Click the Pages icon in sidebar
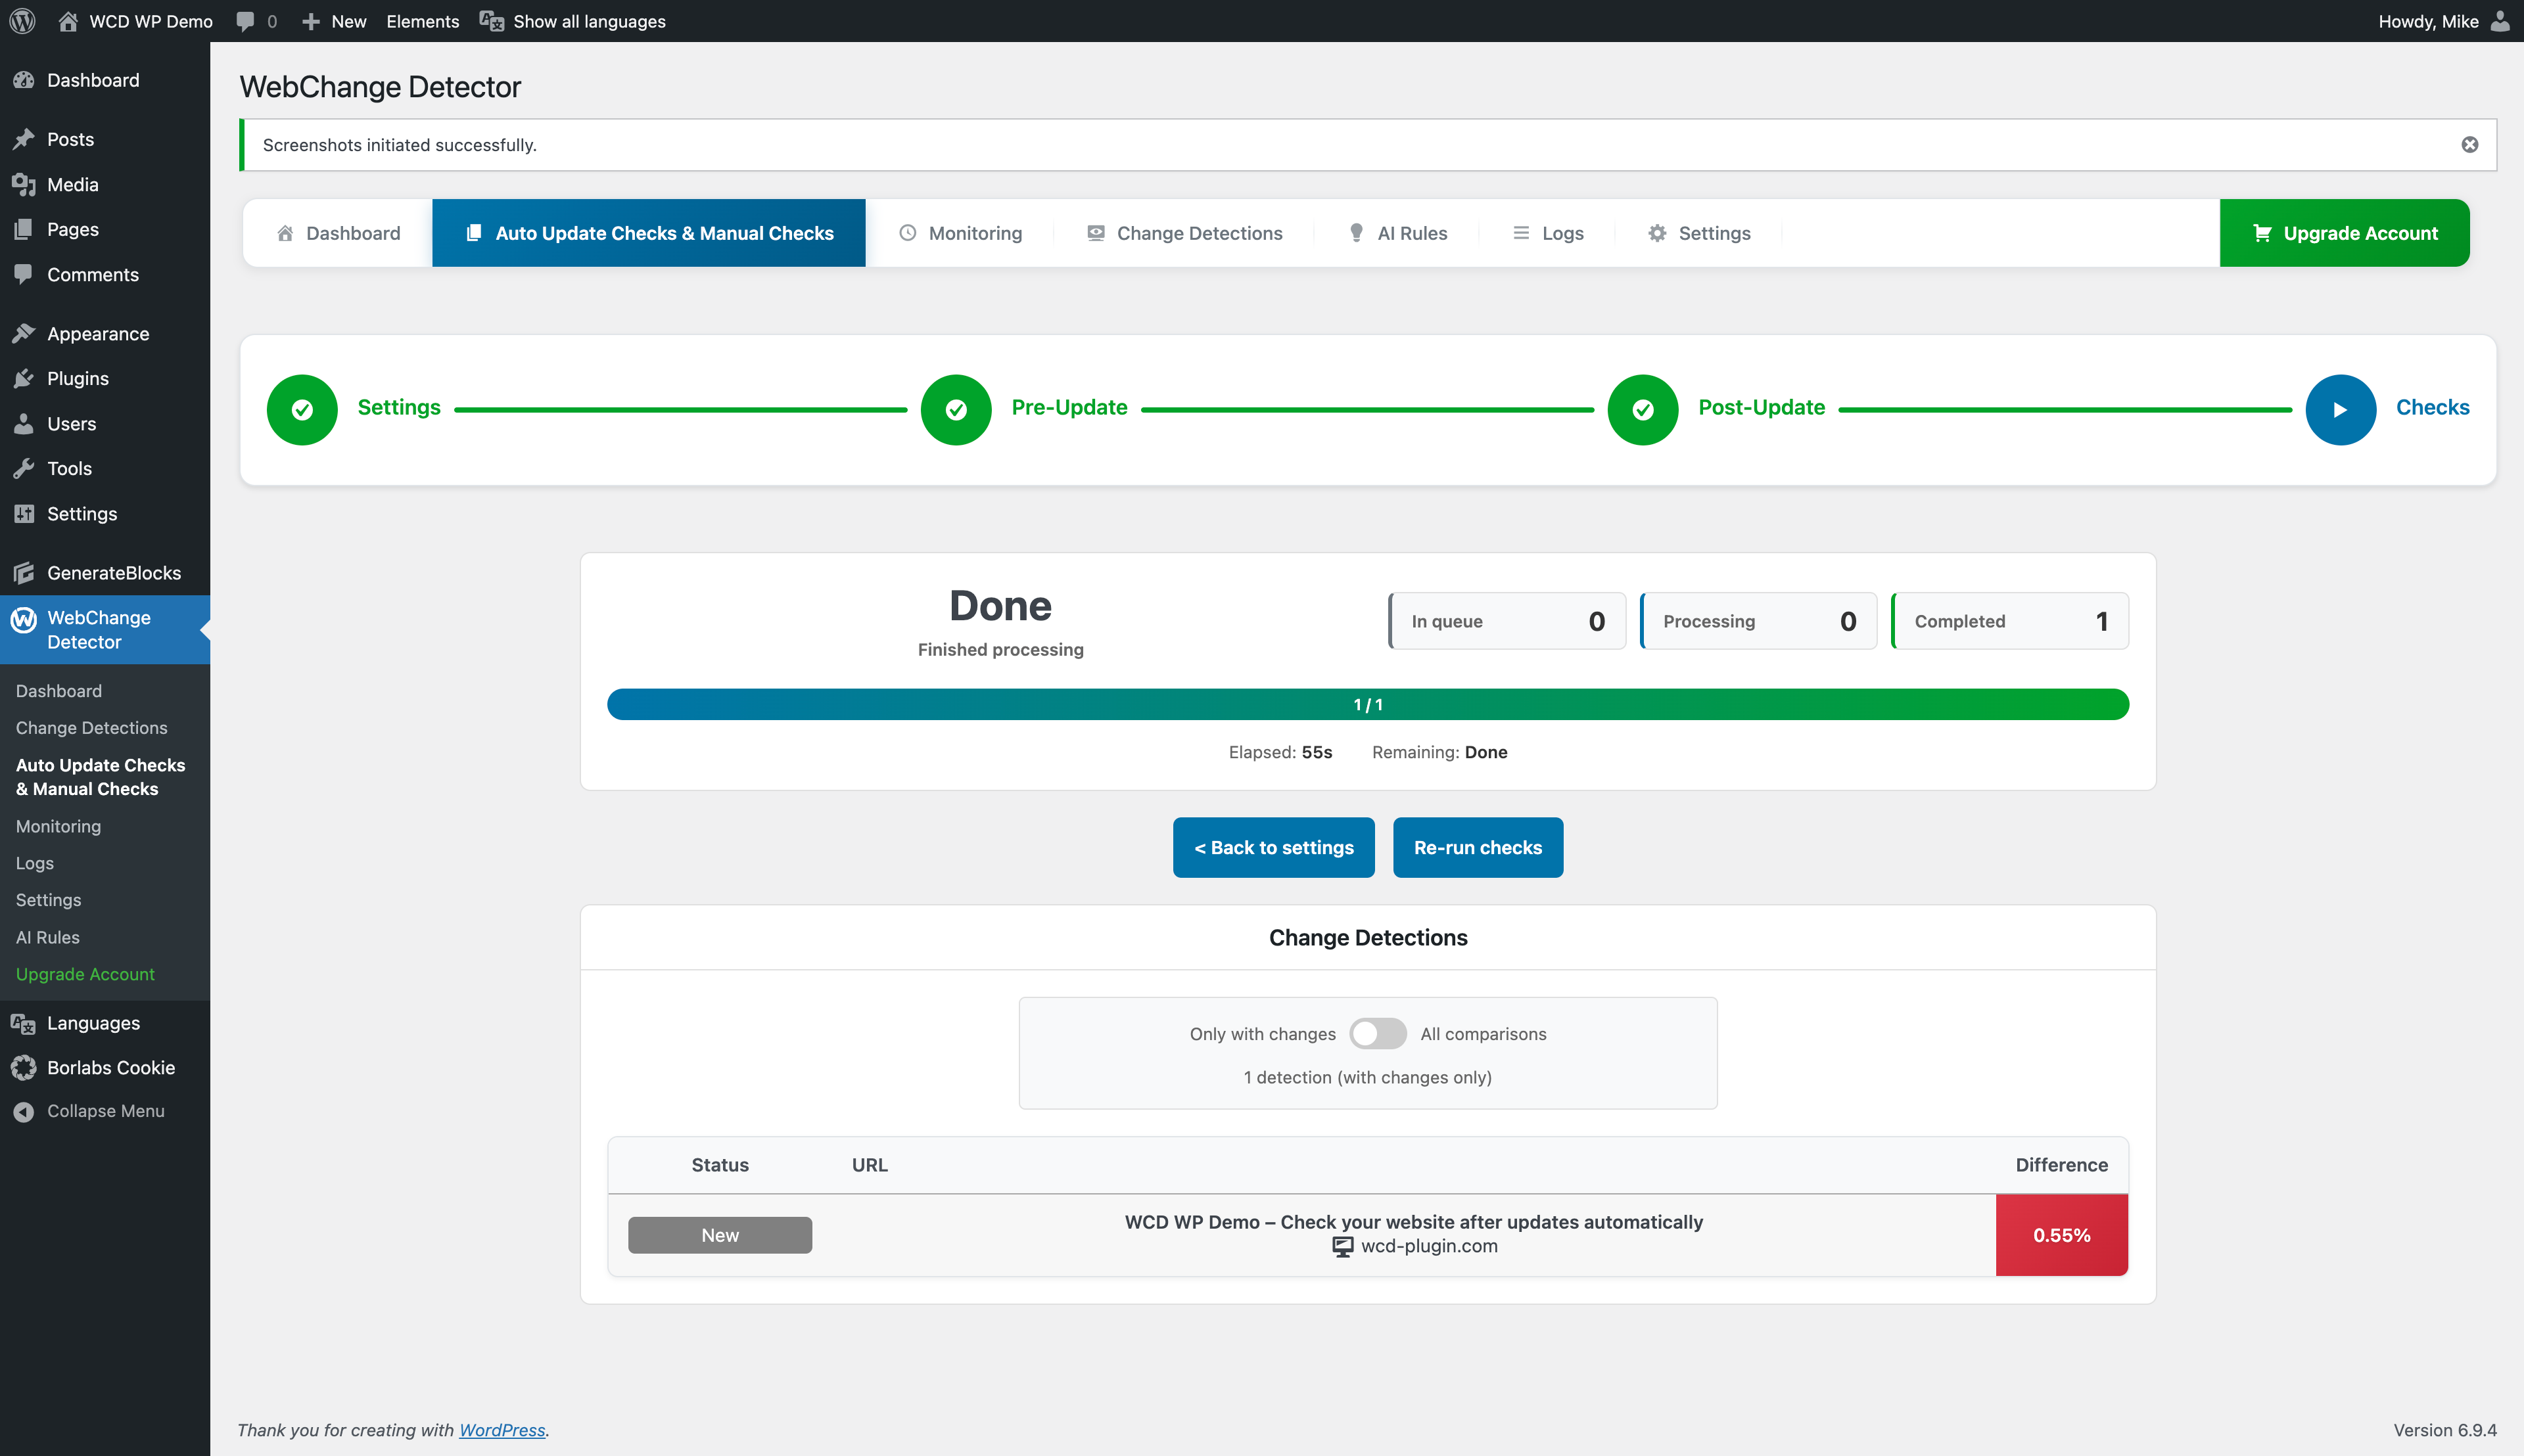This screenshot has width=2524, height=1456. (x=24, y=229)
